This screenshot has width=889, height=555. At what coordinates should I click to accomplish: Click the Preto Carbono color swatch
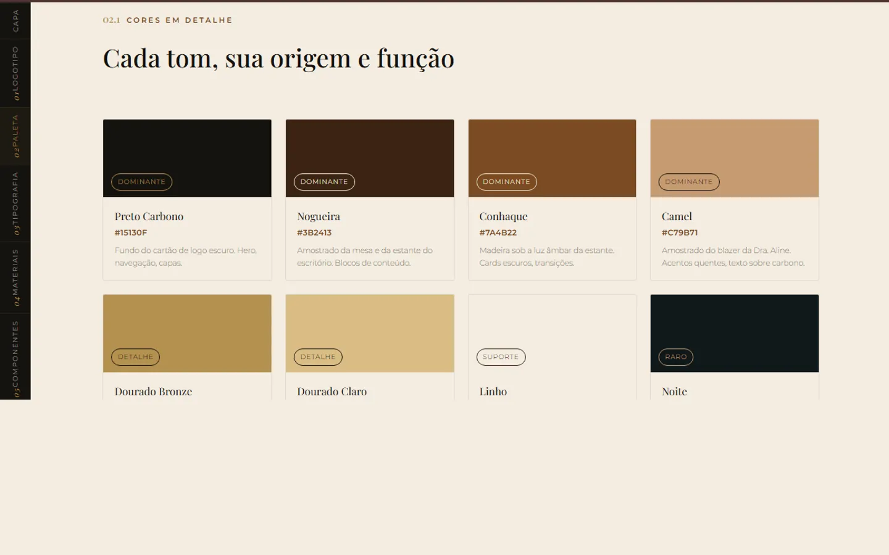[187, 158]
